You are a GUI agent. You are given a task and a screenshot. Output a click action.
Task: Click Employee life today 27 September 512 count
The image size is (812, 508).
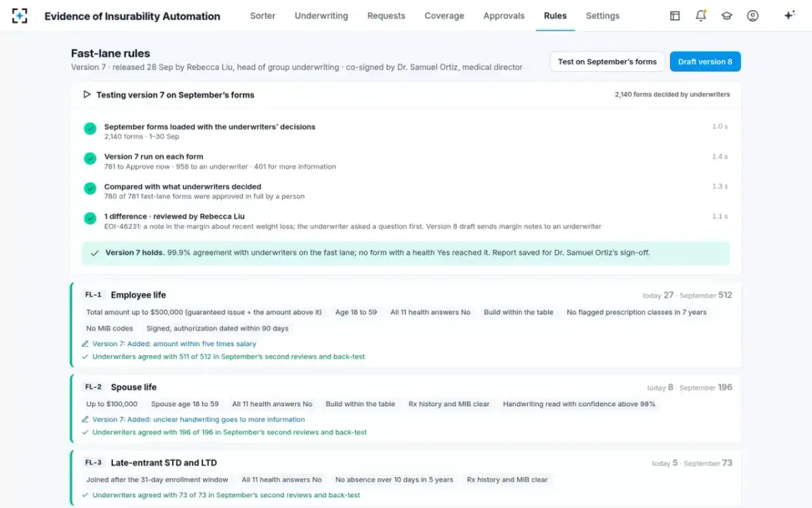click(687, 295)
